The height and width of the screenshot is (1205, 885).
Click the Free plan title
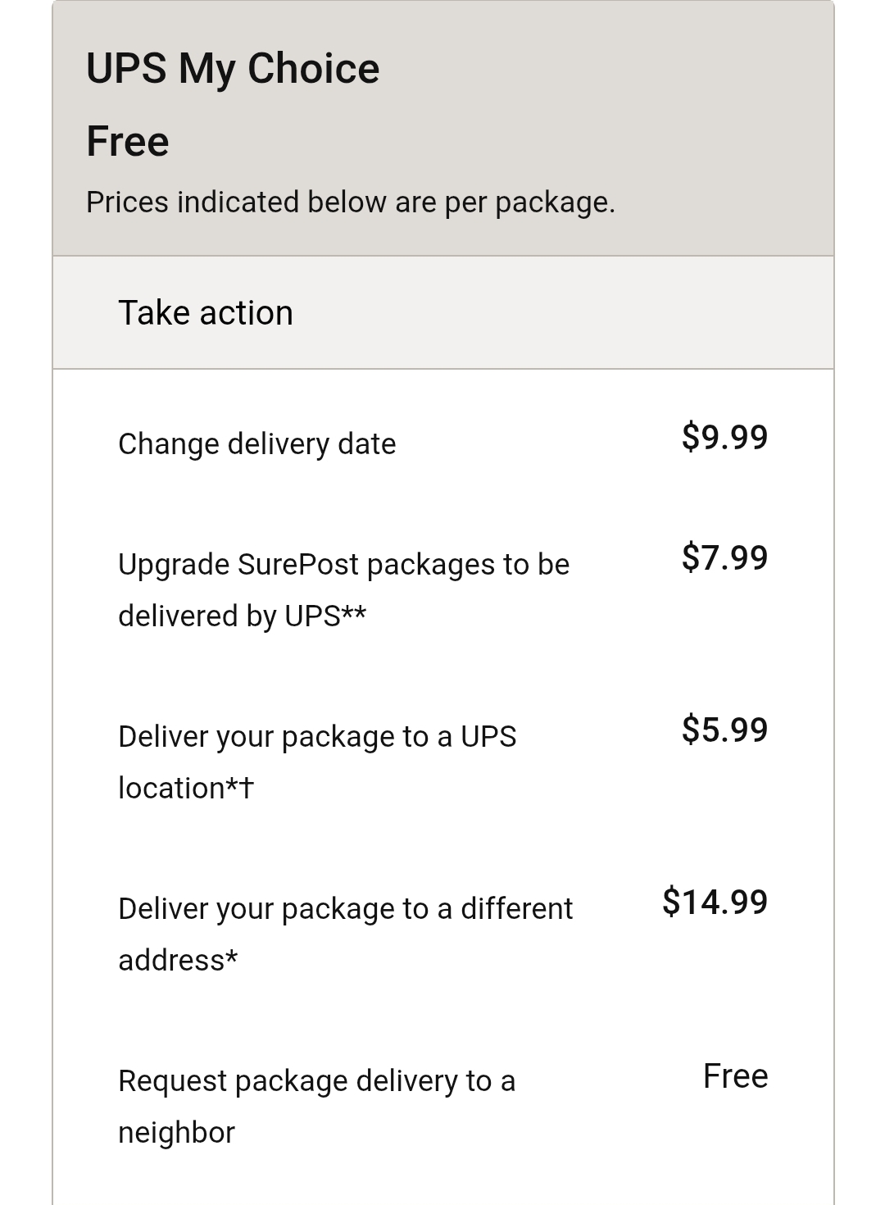click(x=128, y=141)
